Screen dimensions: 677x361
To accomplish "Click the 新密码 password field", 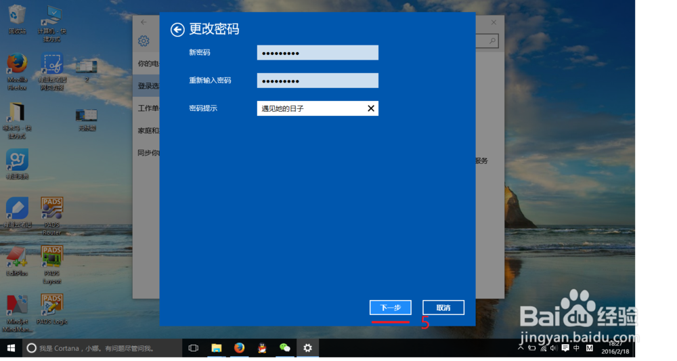I will pos(318,53).
